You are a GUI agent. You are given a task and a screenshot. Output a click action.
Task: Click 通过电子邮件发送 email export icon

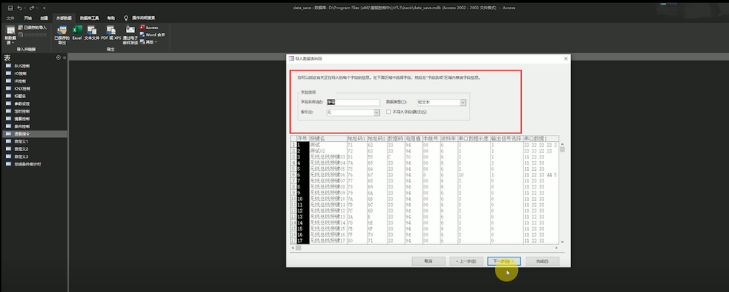pyautogui.click(x=130, y=34)
